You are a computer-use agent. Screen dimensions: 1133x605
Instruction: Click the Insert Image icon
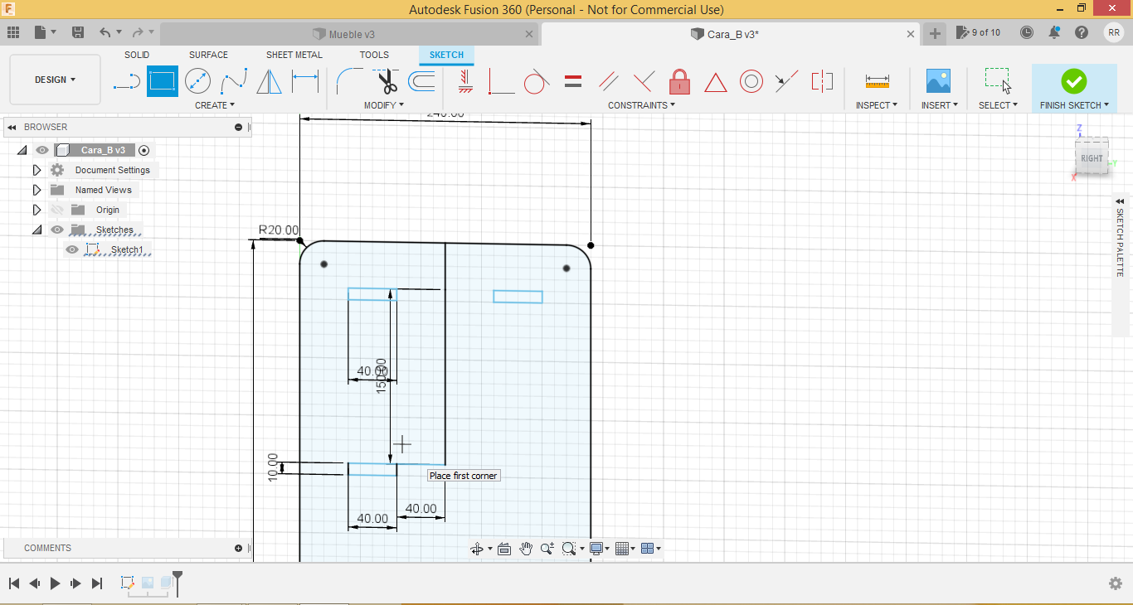(938, 81)
